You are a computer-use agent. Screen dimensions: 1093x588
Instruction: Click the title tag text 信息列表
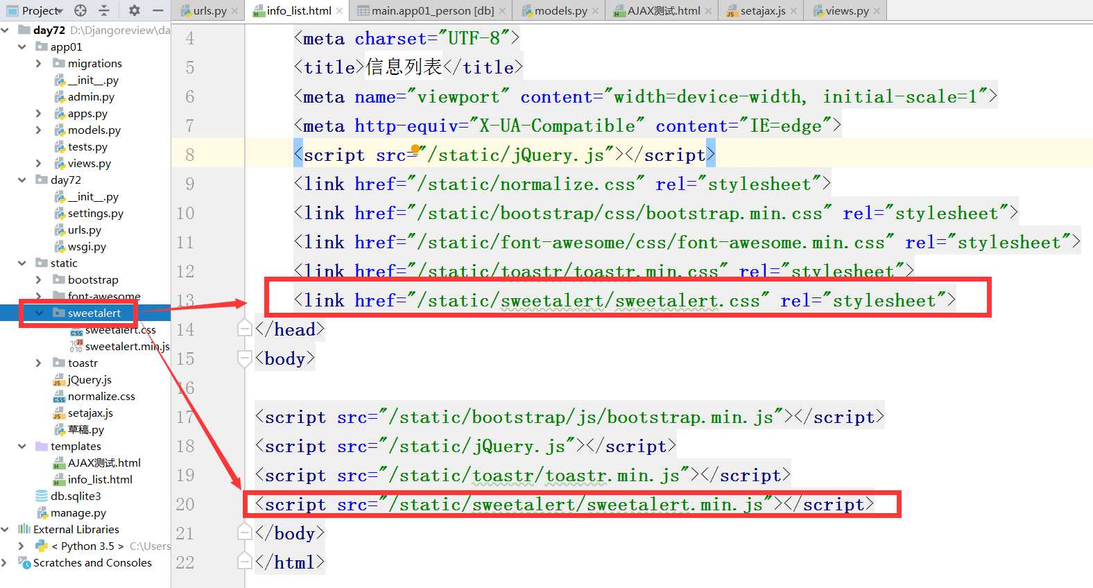404,67
